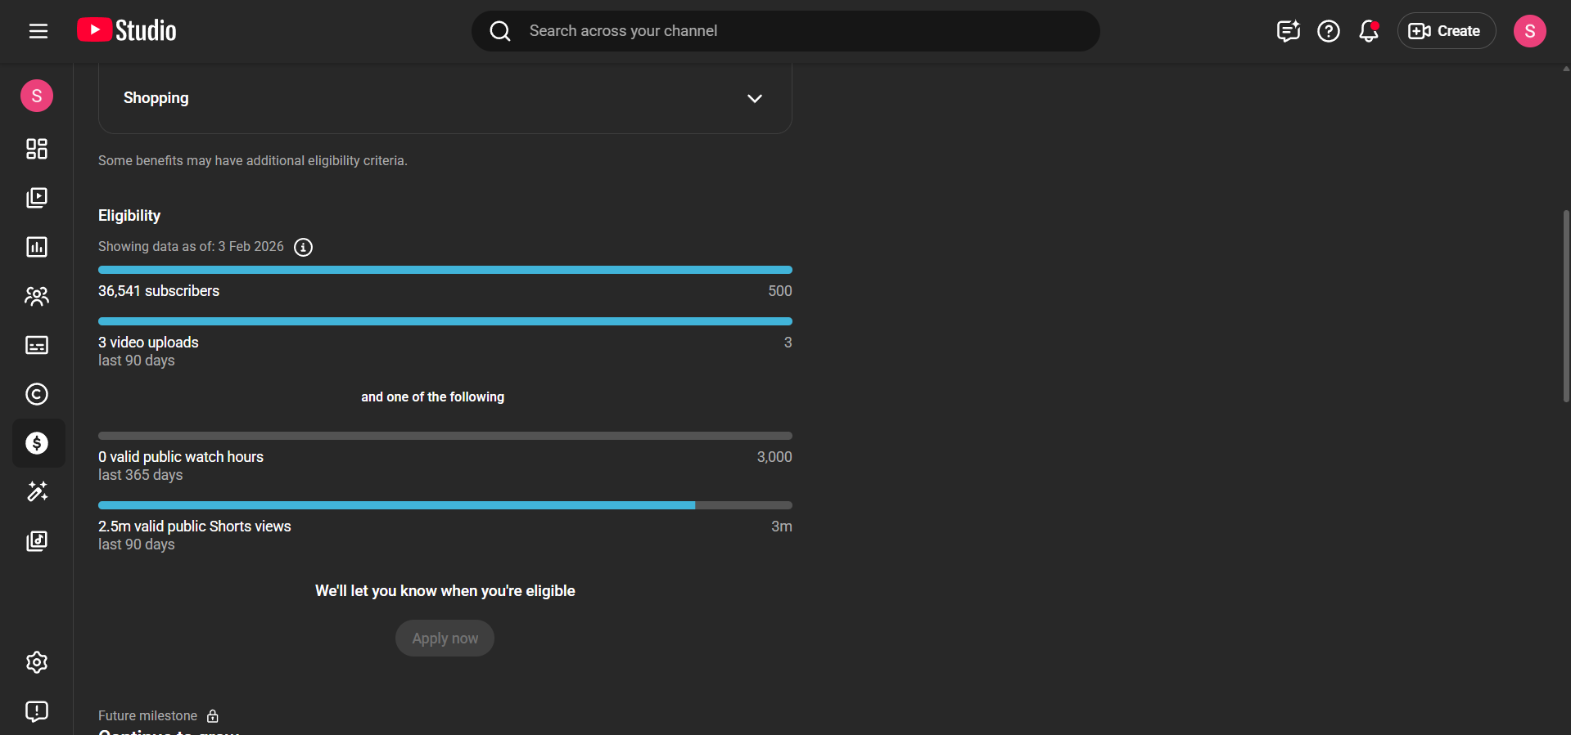Open the Audio library icon
The image size is (1571, 735).
point(37,540)
